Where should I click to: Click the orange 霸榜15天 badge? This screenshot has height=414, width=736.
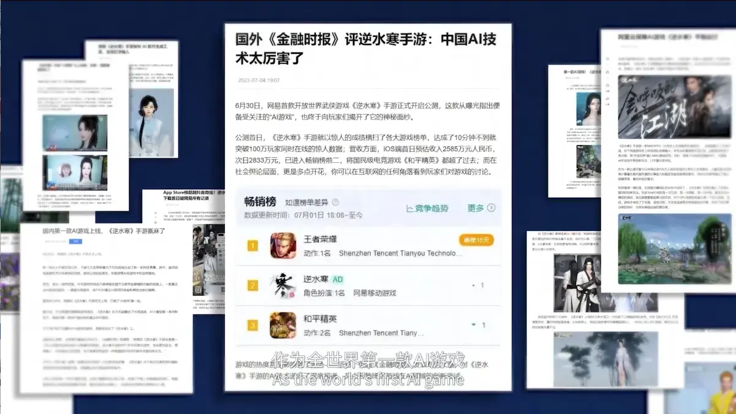(476, 239)
